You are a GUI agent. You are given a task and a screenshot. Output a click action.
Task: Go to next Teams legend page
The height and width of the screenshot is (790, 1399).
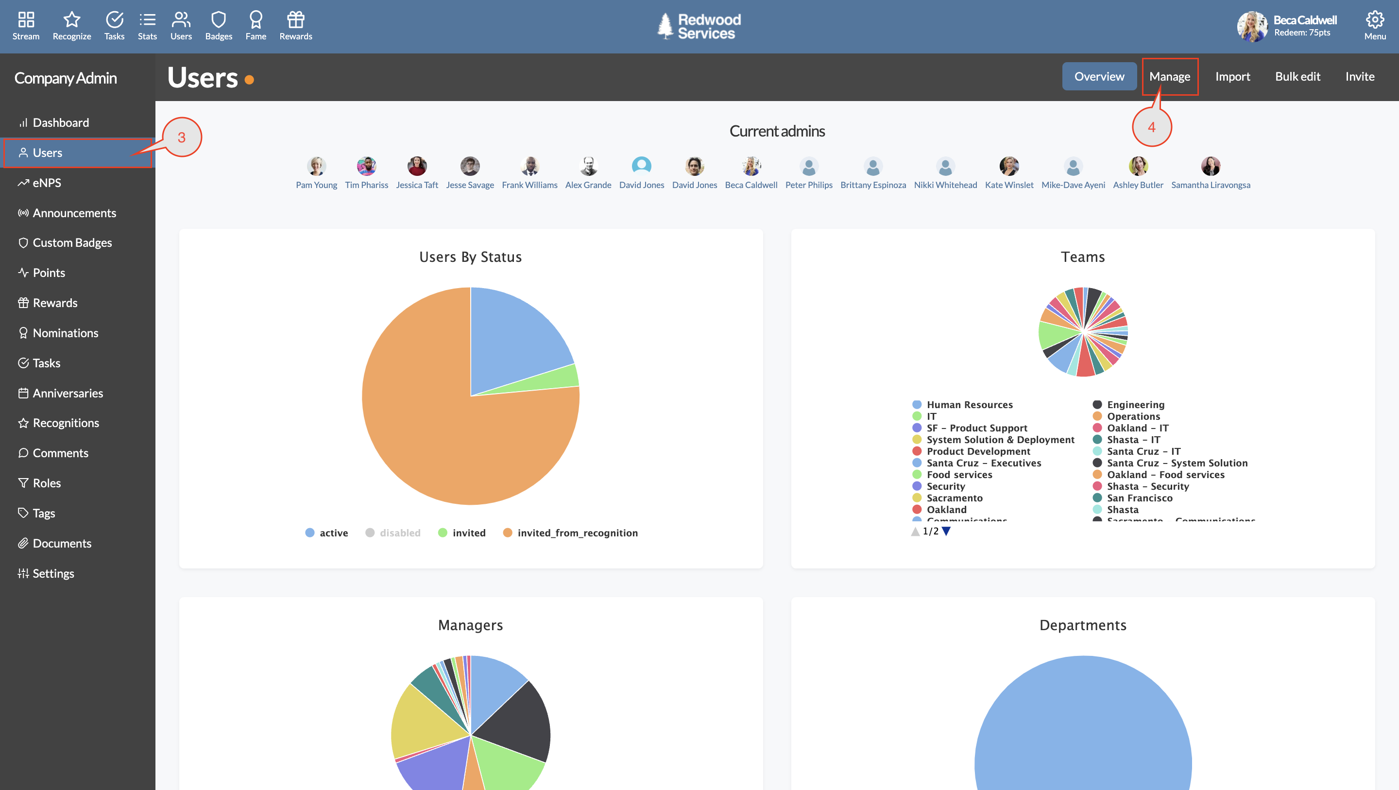click(x=946, y=532)
